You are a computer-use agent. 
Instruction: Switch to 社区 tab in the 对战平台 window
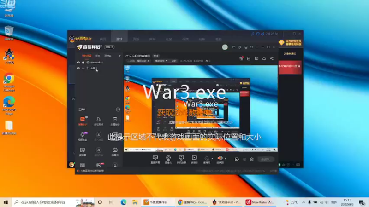coord(169,39)
